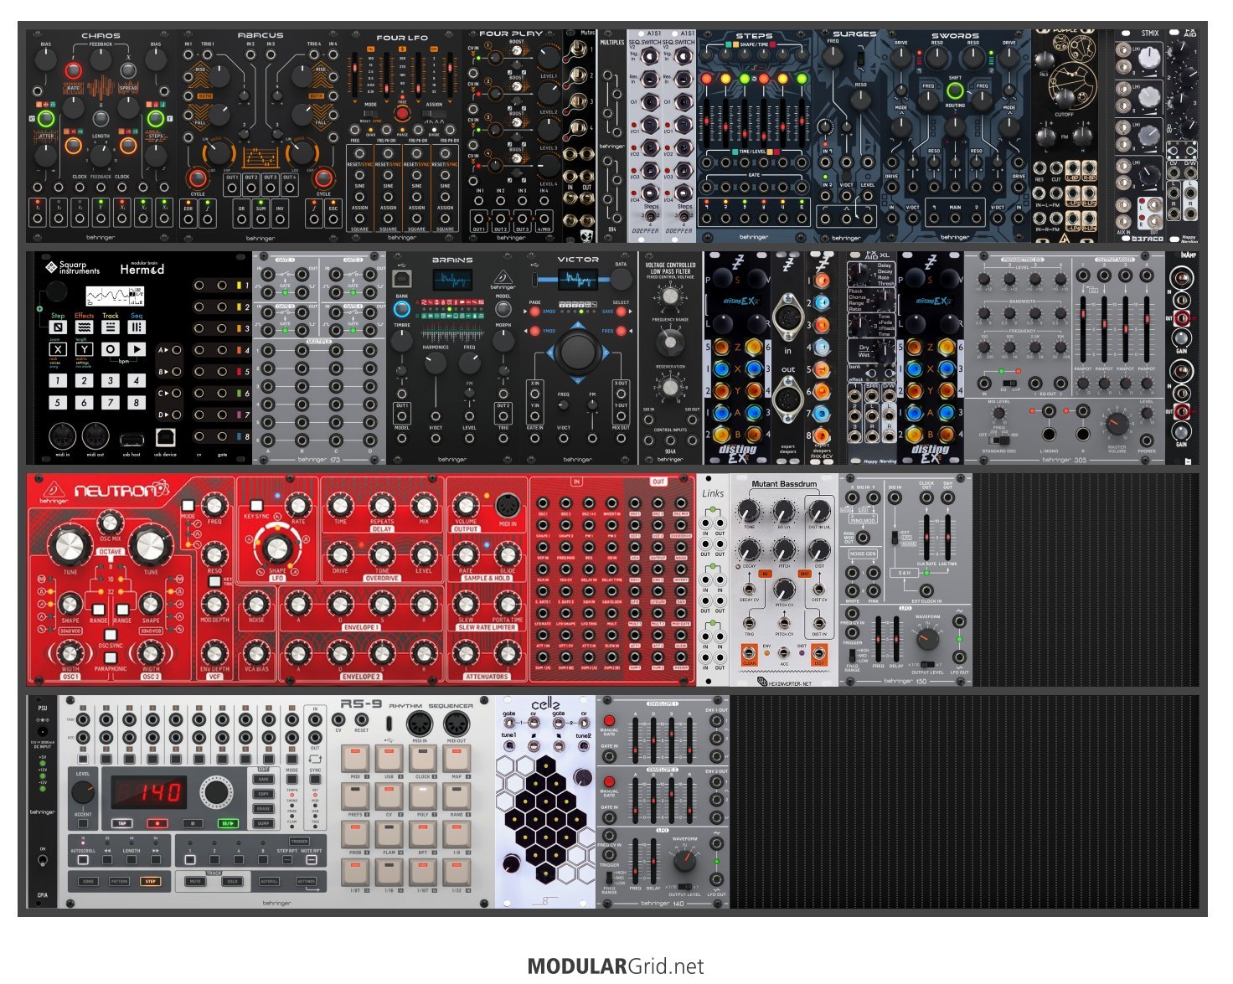Click the WAVEFORM knob on Behringer 140

[x=685, y=860]
